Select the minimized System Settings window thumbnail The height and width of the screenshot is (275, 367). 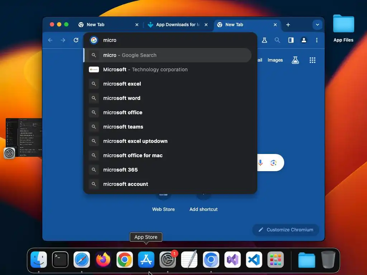coord(24,137)
